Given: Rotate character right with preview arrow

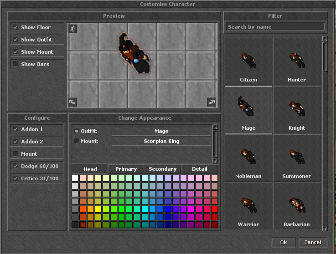Looking at the screenshot, I should [211, 102].
